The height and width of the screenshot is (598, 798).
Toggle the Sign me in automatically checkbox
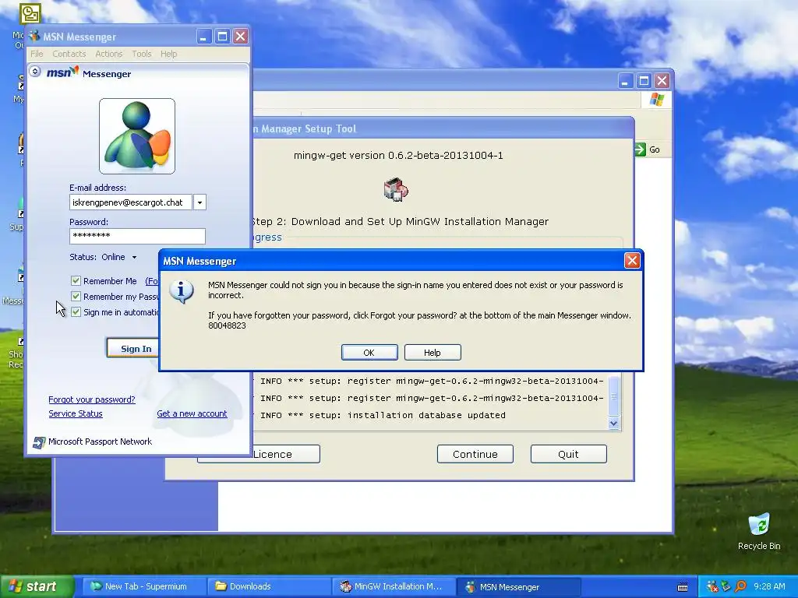tap(76, 311)
